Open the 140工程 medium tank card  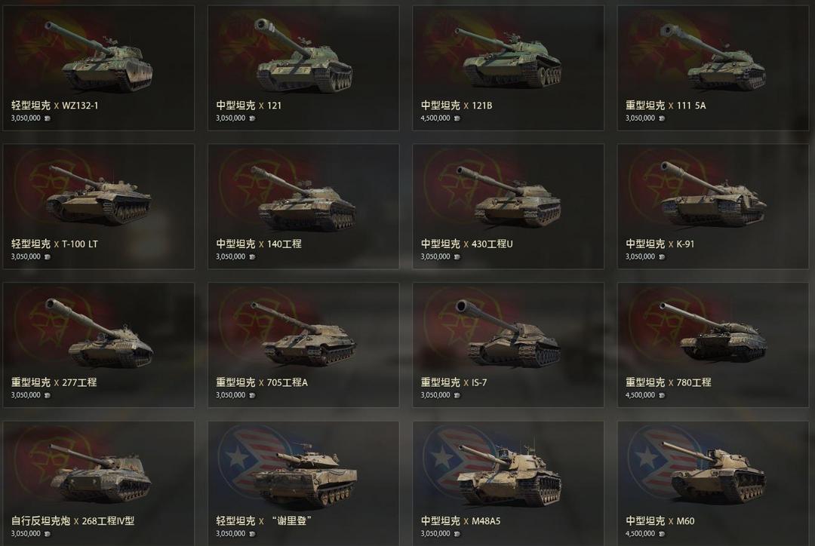tap(303, 207)
